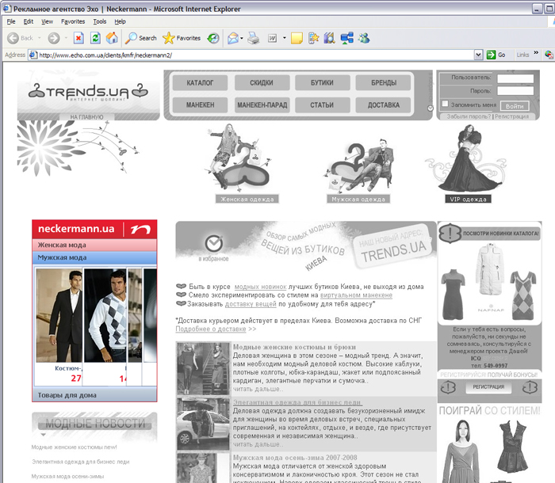This screenshot has height=483, width=555.
Task: Open the Search pane in the toolbar
Action: [x=140, y=38]
